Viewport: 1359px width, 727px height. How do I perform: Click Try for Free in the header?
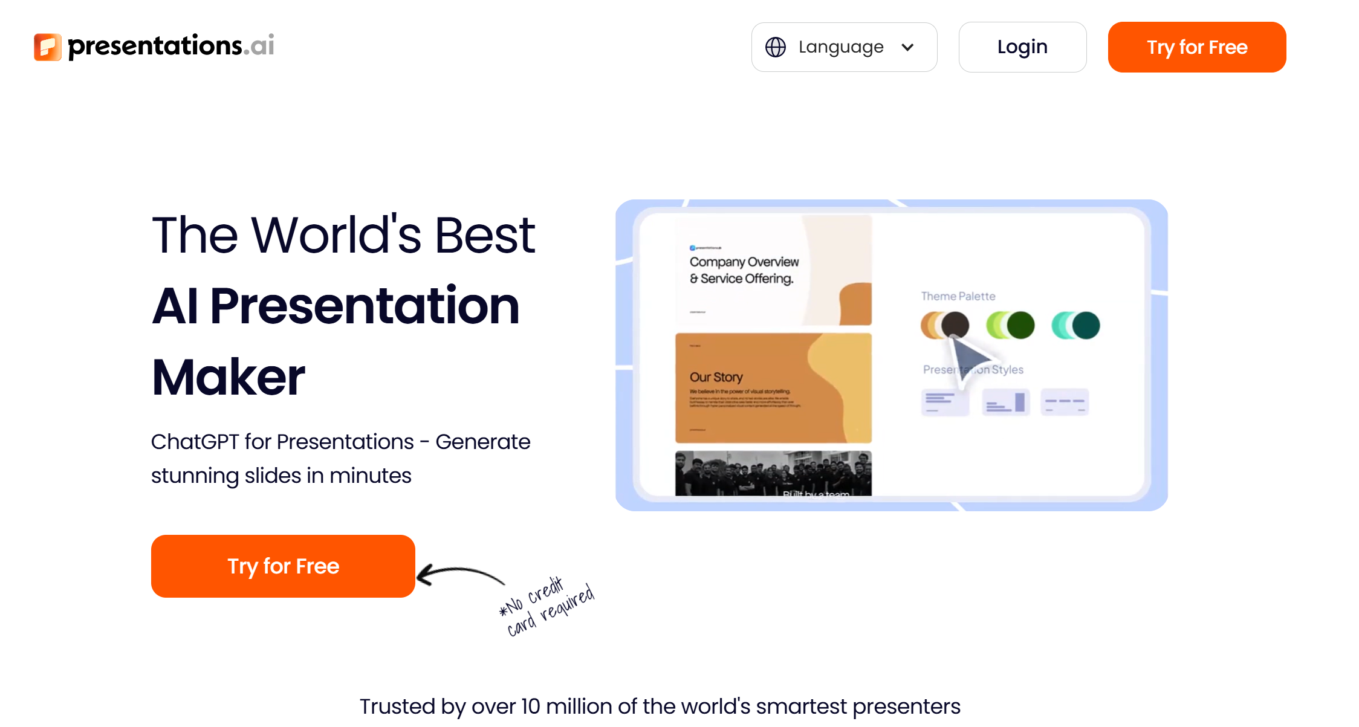(1196, 47)
